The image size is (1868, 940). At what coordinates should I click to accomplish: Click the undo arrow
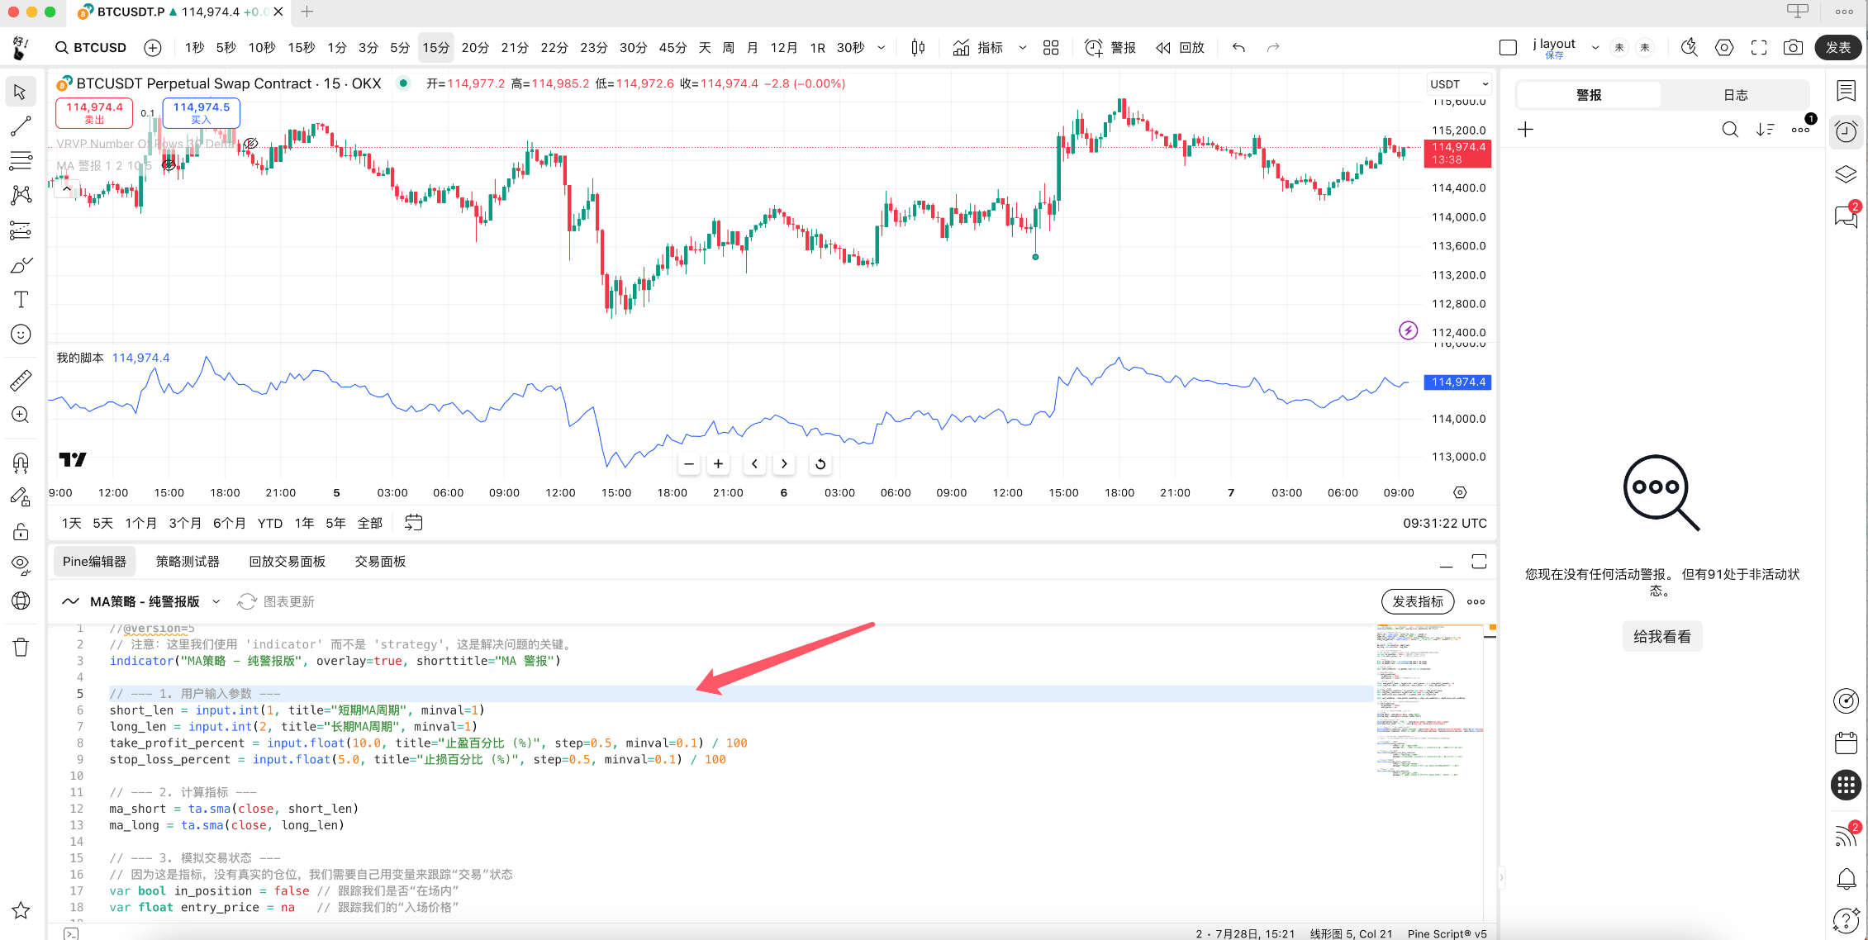pos(1238,48)
